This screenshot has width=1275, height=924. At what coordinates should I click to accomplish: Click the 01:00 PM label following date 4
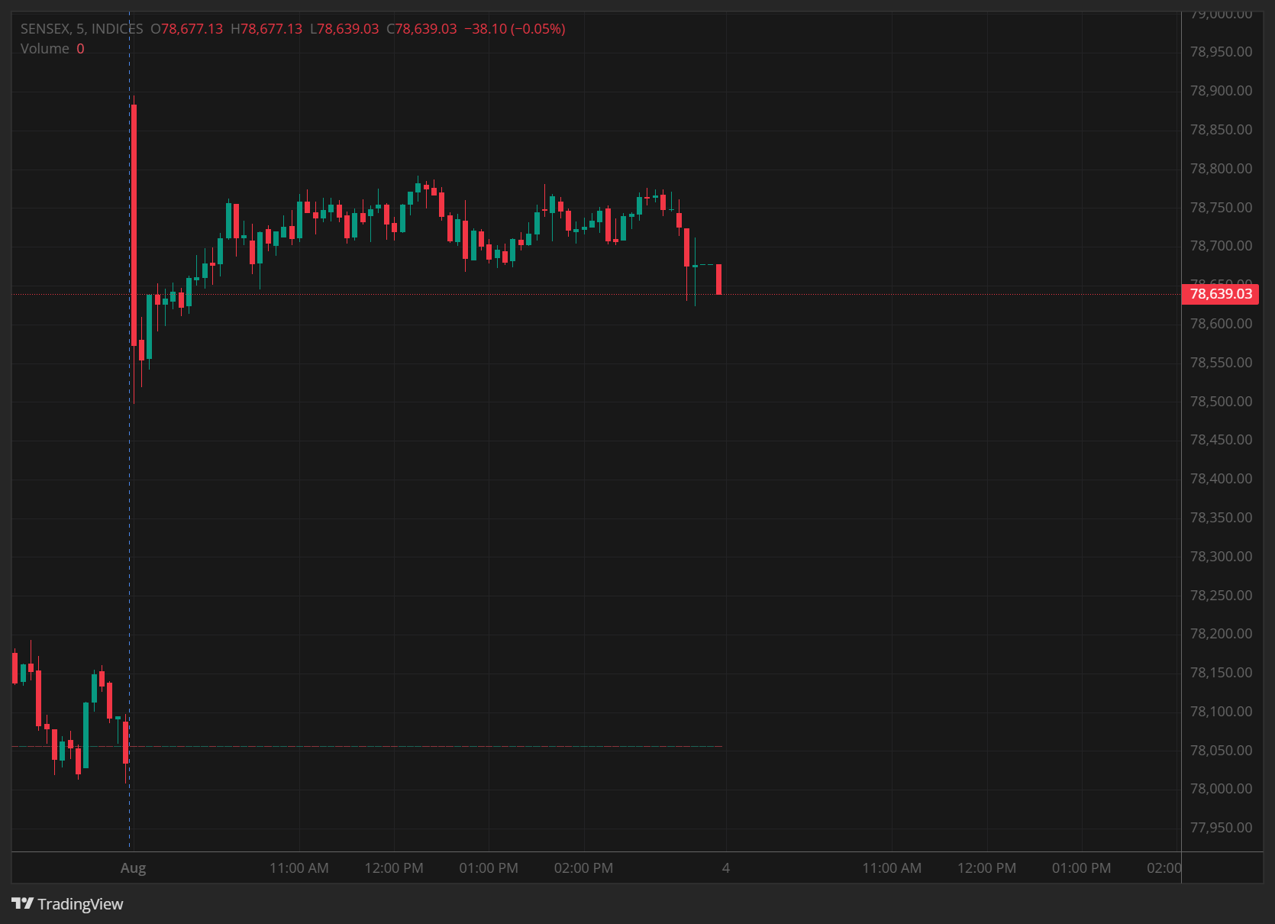click(x=1081, y=868)
